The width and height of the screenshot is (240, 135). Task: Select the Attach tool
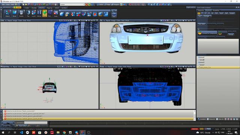[x=7, y=13]
